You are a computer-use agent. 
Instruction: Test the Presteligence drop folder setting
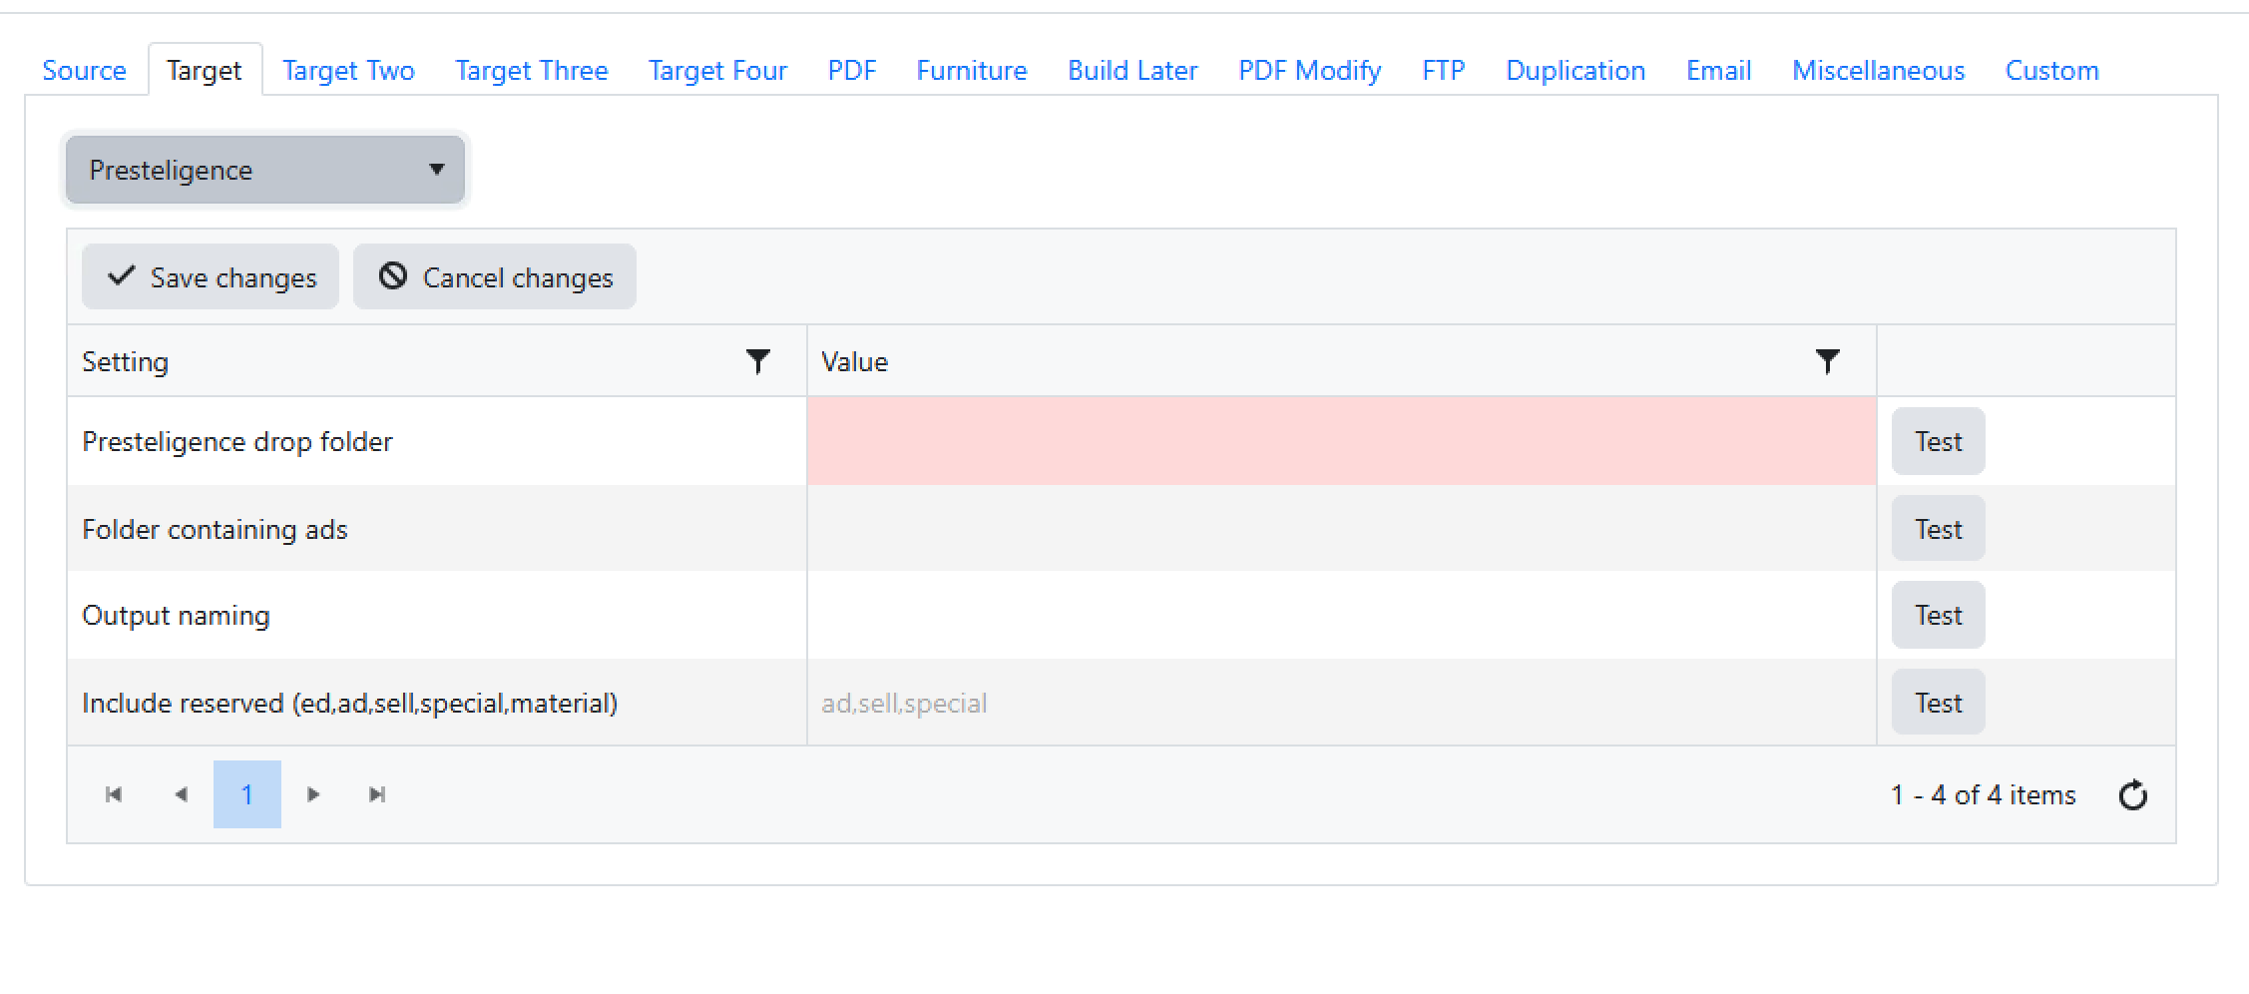pos(1938,441)
